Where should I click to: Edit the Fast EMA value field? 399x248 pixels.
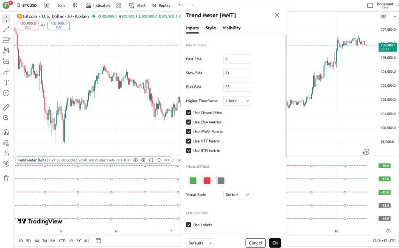(x=237, y=59)
